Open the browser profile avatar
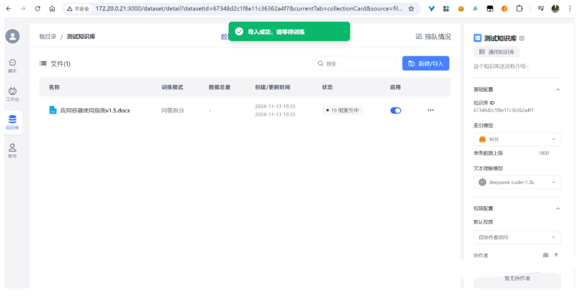The image size is (580, 296). pos(555,9)
